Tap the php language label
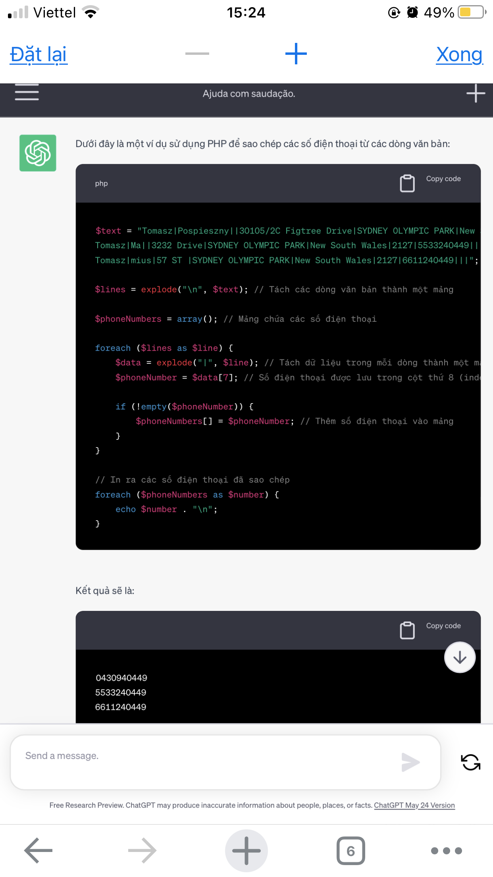 coord(101,184)
